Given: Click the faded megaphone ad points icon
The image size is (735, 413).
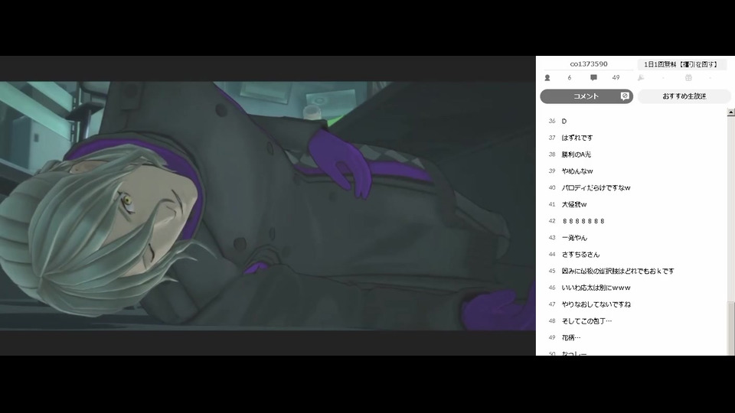Looking at the screenshot, I should 641,78.
